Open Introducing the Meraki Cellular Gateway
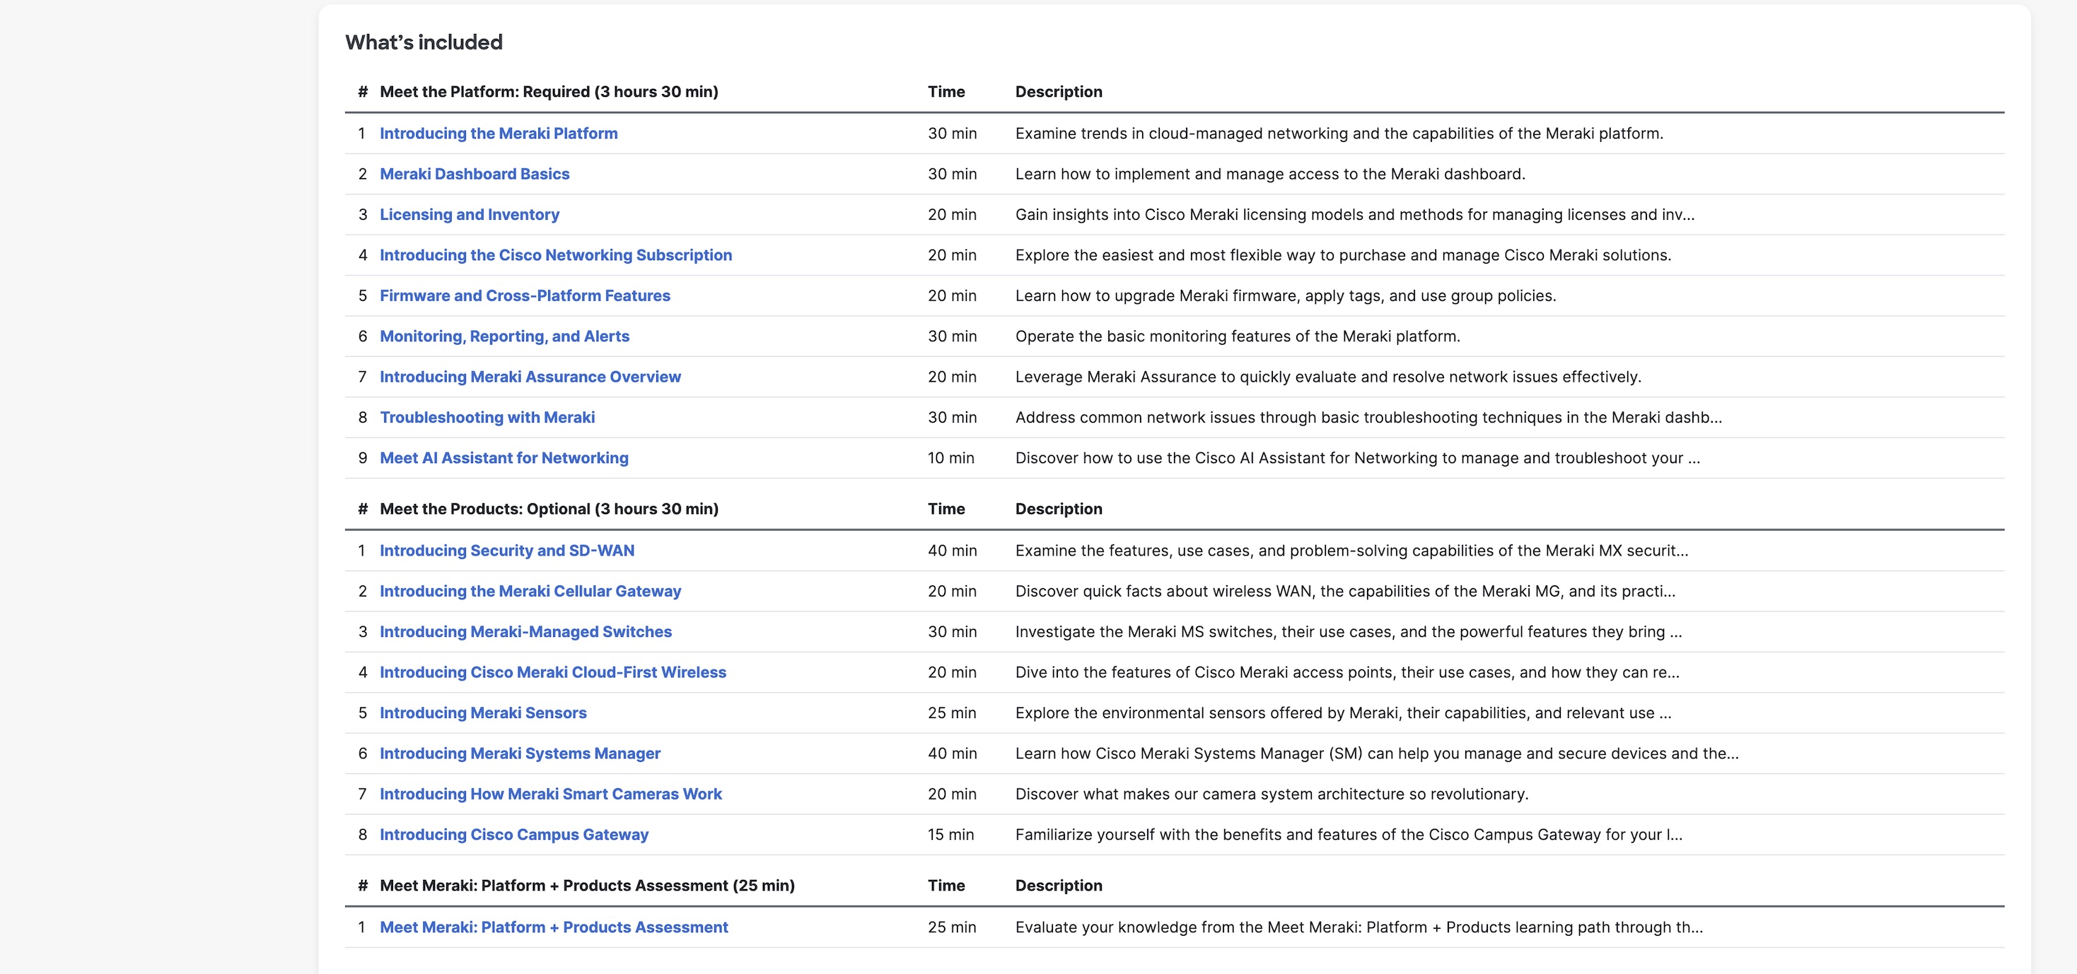2077x974 pixels. 530,590
